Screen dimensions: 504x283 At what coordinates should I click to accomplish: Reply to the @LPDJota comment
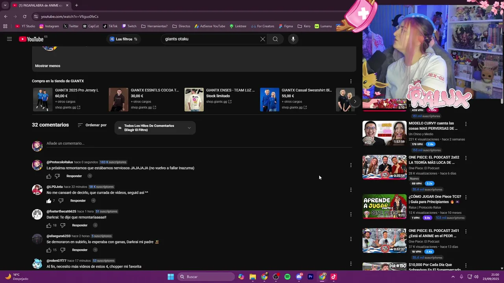click(x=78, y=201)
